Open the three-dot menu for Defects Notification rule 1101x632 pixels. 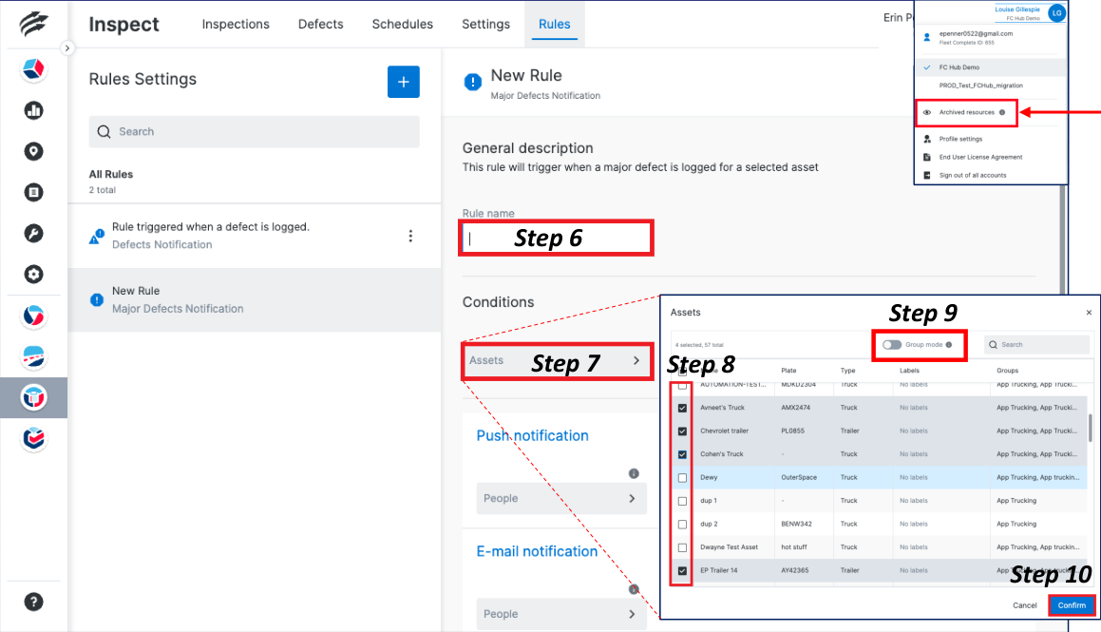pos(410,236)
